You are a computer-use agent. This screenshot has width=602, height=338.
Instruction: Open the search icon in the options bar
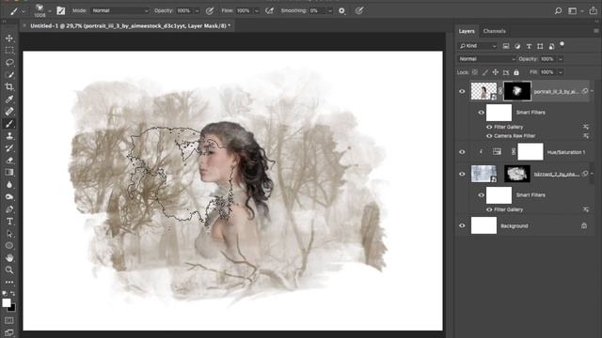(558, 10)
